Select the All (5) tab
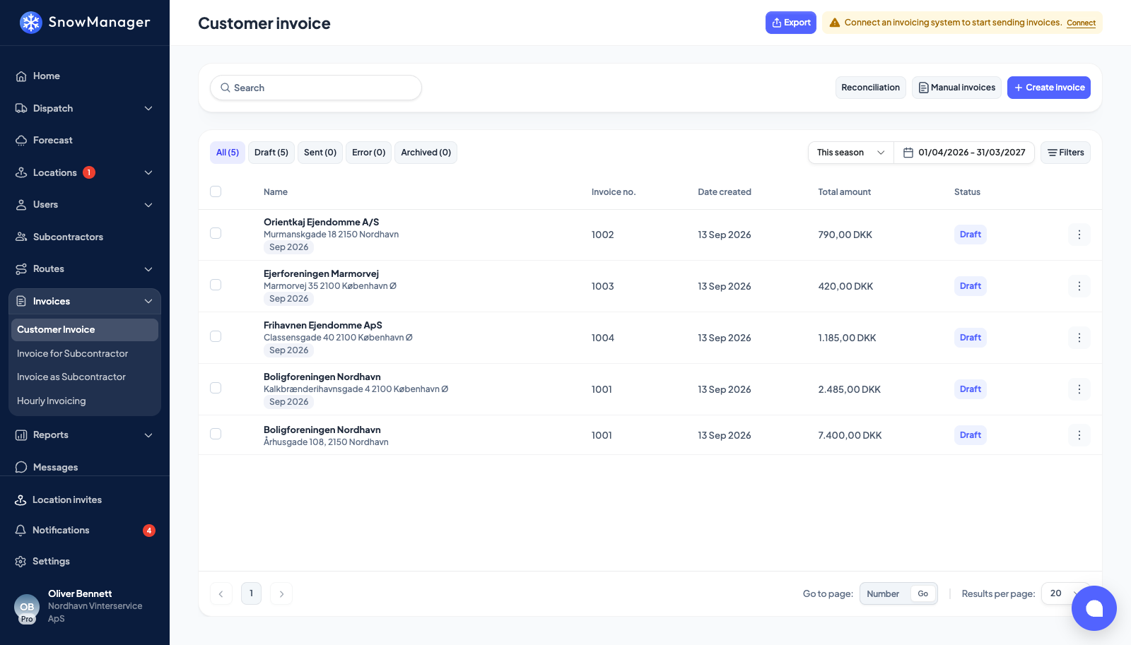Image resolution: width=1131 pixels, height=645 pixels. [x=228, y=153]
